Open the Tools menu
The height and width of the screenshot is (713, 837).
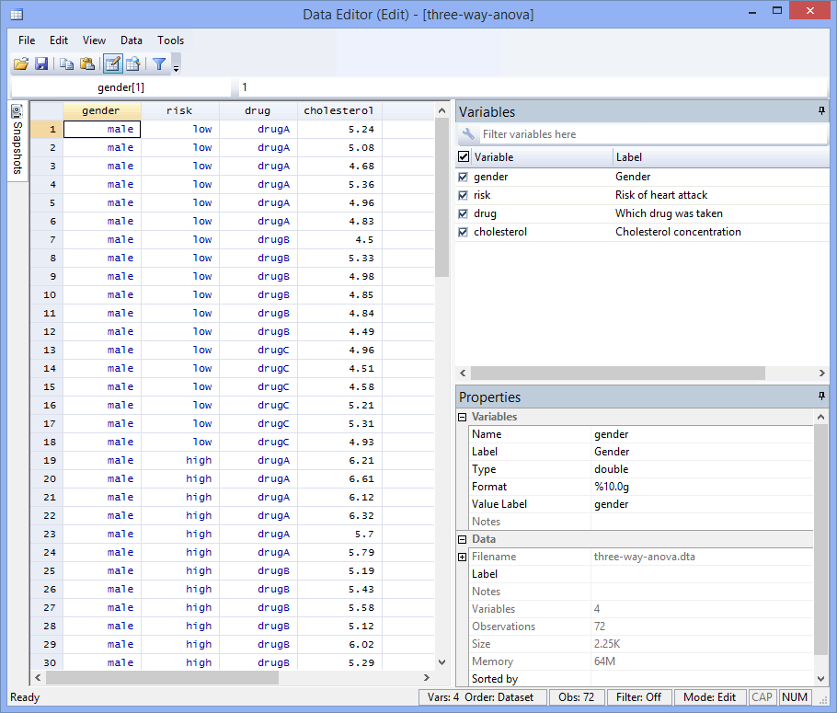point(170,40)
